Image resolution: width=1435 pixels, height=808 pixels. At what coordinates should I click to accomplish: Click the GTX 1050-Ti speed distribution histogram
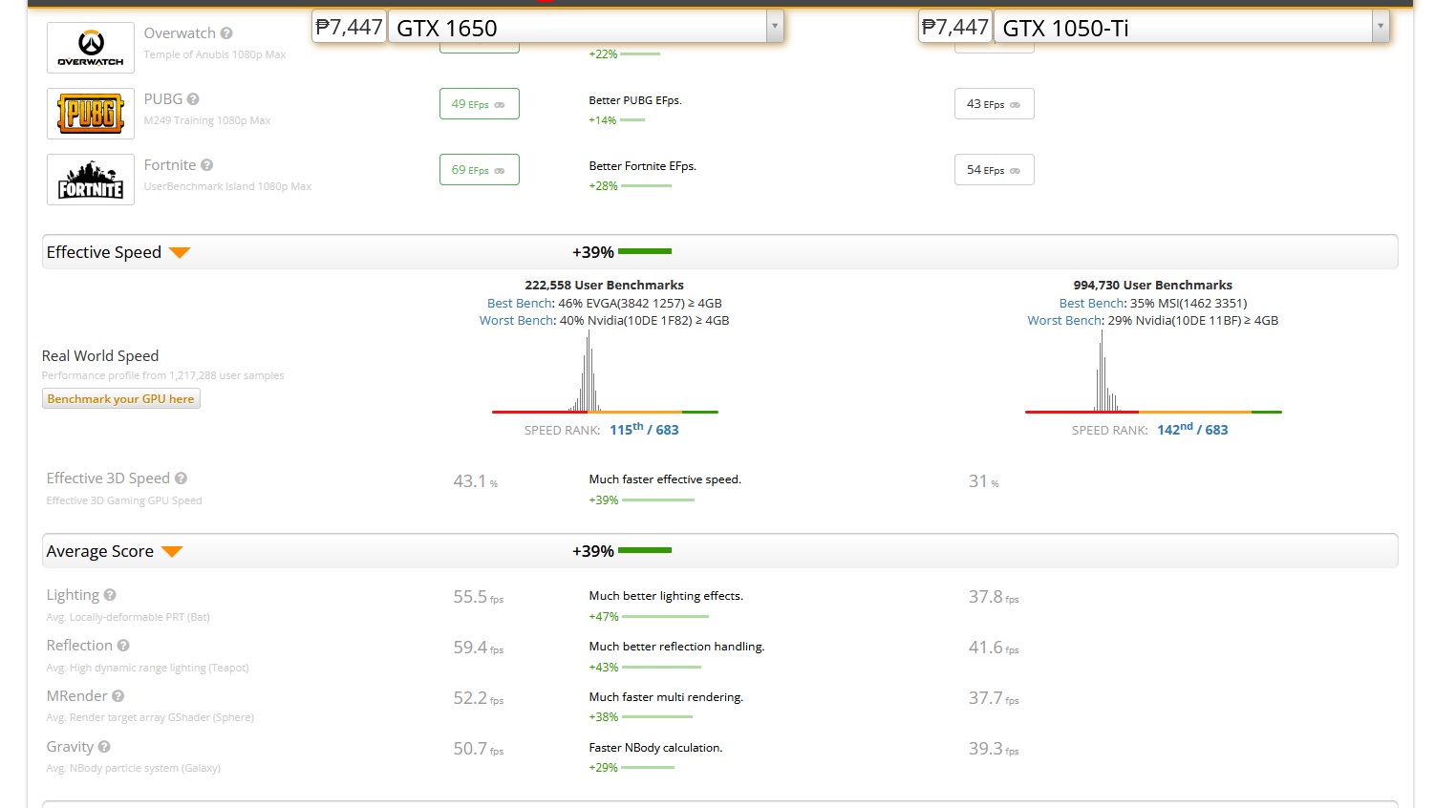(1153, 372)
